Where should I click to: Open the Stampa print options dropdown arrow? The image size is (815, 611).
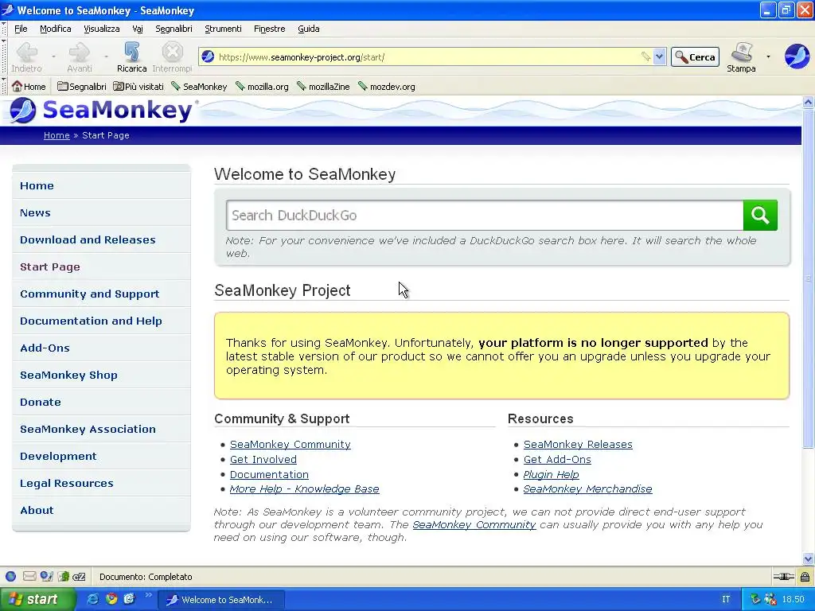(x=768, y=56)
